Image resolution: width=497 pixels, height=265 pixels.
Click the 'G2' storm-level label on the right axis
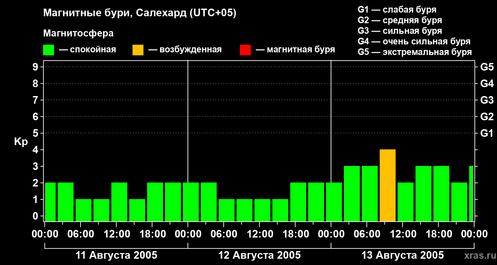pyautogui.click(x=487, y=117)
